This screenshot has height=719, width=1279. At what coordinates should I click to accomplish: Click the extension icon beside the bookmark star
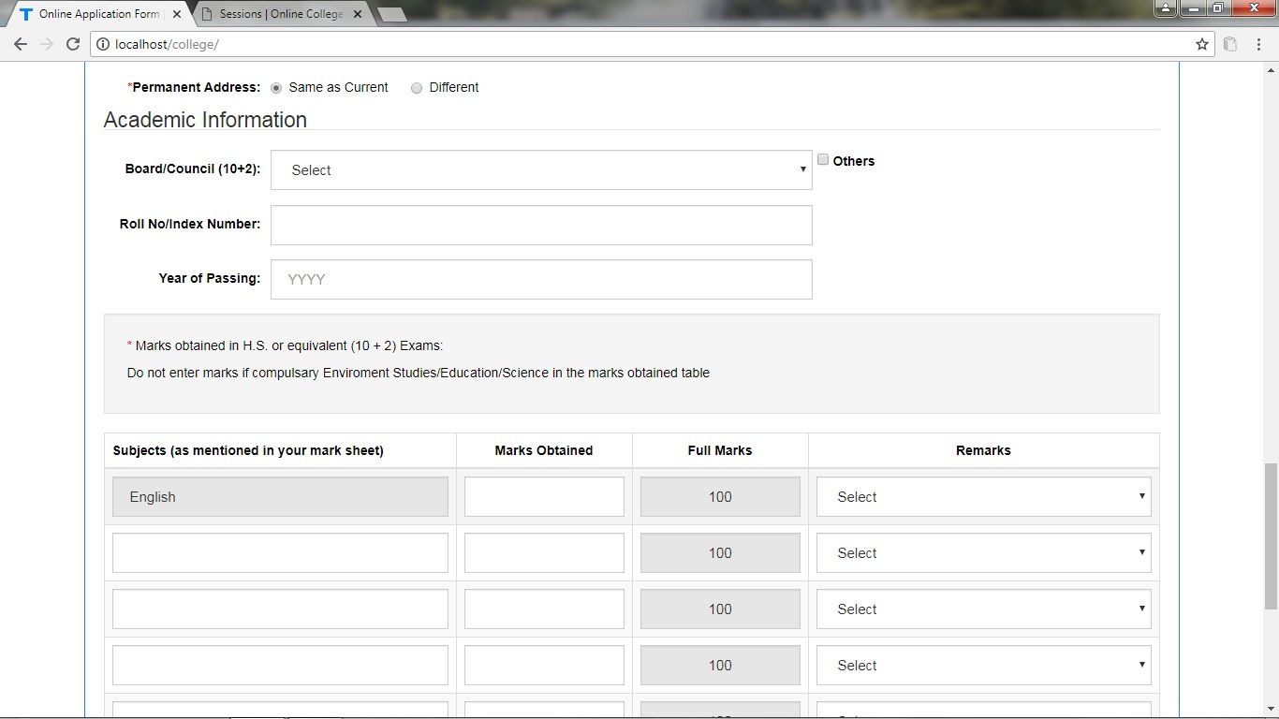click(1230, 44)
